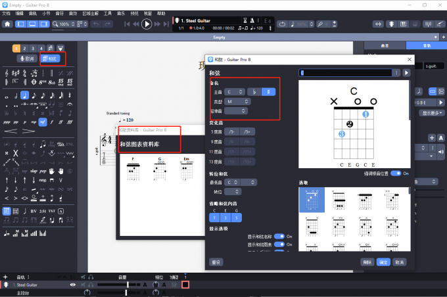Toggle the 显示和弦图表 switch
Screen dimensions: 447x297
279,244
